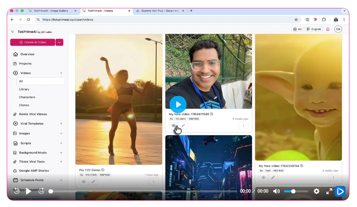Open dropdown arrow beside Create AI Video
The image size is (357, 207).
pyautogui.click(x=59, y=42)
